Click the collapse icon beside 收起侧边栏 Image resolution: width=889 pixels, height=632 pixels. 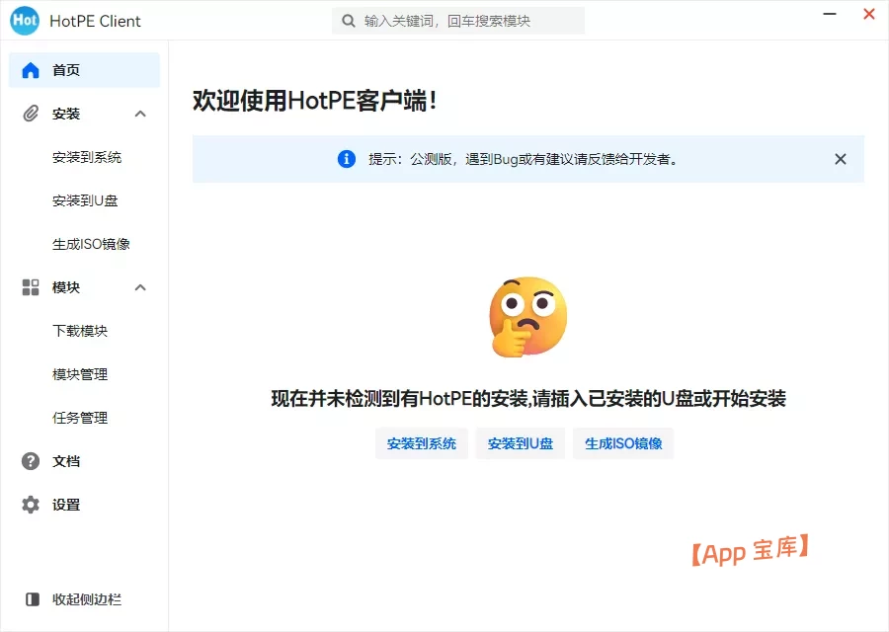point(31,598)
